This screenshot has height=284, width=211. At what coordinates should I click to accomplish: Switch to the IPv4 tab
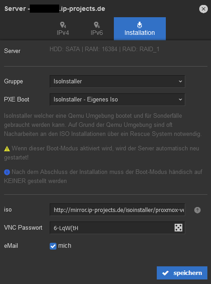(x=63, y=29)
